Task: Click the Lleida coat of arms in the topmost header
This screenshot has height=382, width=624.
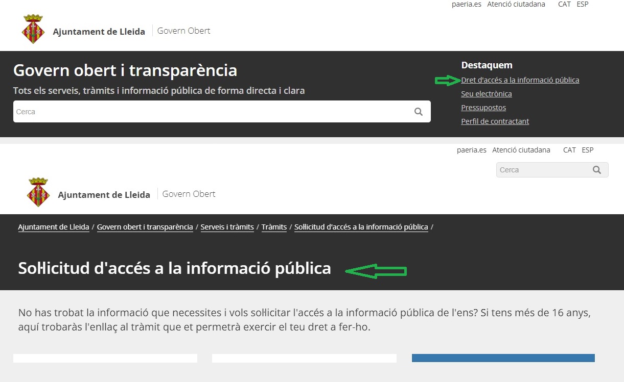Action: tap(33, 30)
